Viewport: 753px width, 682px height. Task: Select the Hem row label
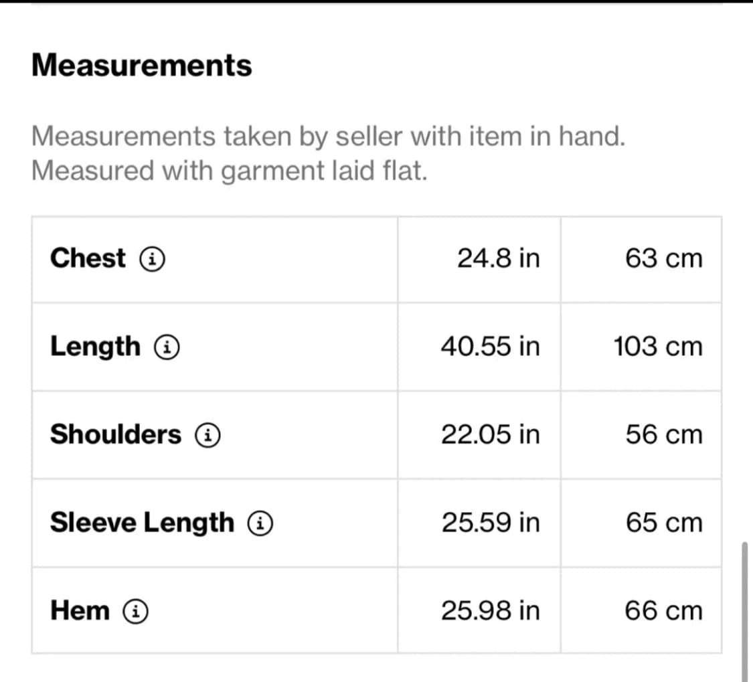point(80,610)
